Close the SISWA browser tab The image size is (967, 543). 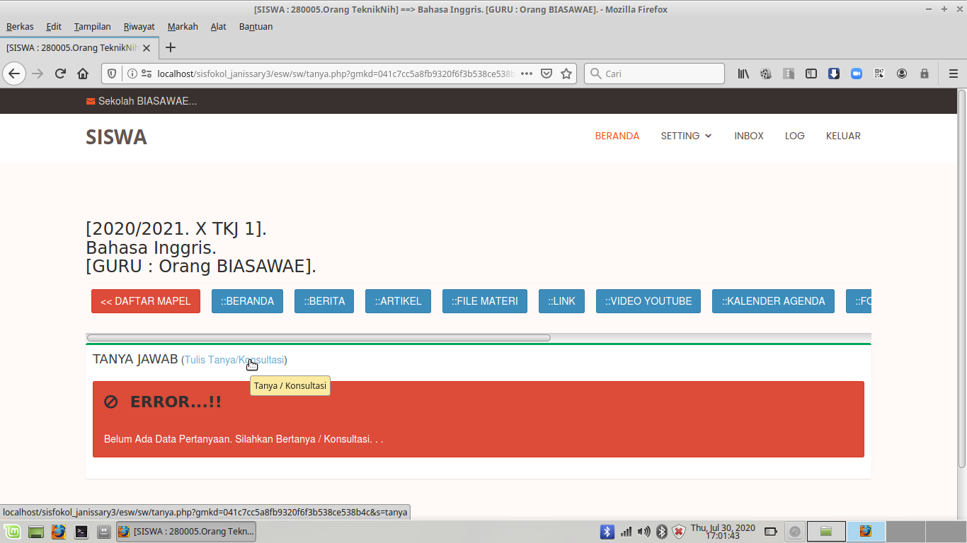pos(147,48)
